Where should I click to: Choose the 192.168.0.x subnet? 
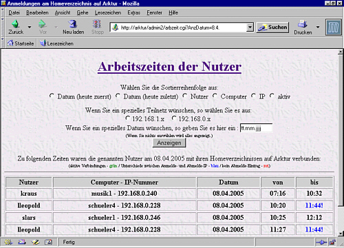click(174, 118)
